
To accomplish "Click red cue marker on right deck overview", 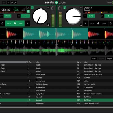I will (x=86, y=12).
